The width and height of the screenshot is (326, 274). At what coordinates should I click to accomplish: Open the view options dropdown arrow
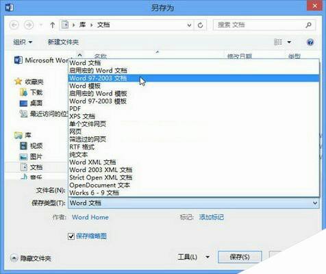(x=289, y=42)
